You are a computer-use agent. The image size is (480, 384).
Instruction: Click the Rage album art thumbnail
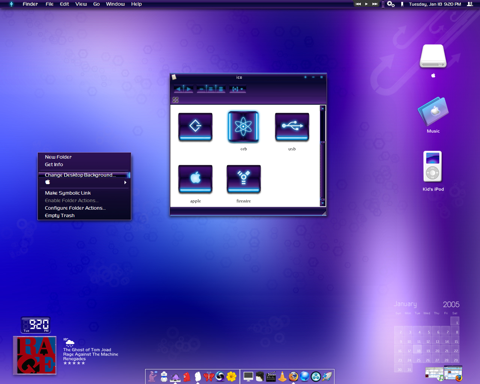click(x=35, y=355)
